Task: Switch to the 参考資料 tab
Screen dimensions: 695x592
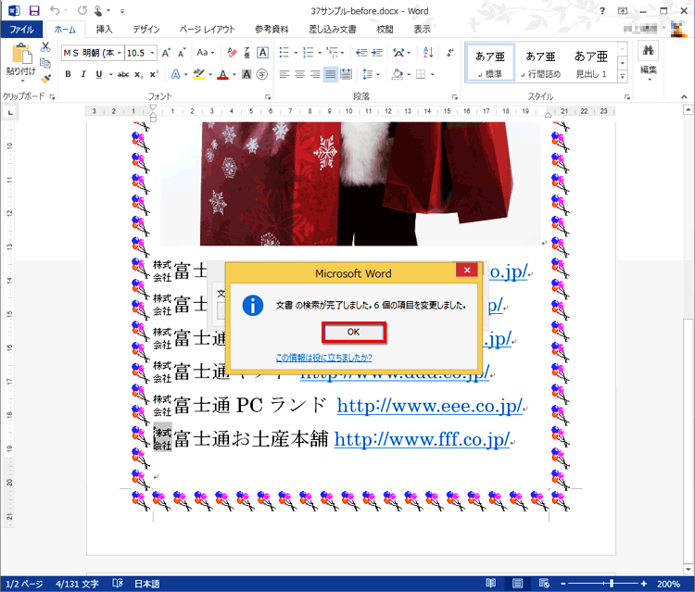Action: (x=272, y=30)
